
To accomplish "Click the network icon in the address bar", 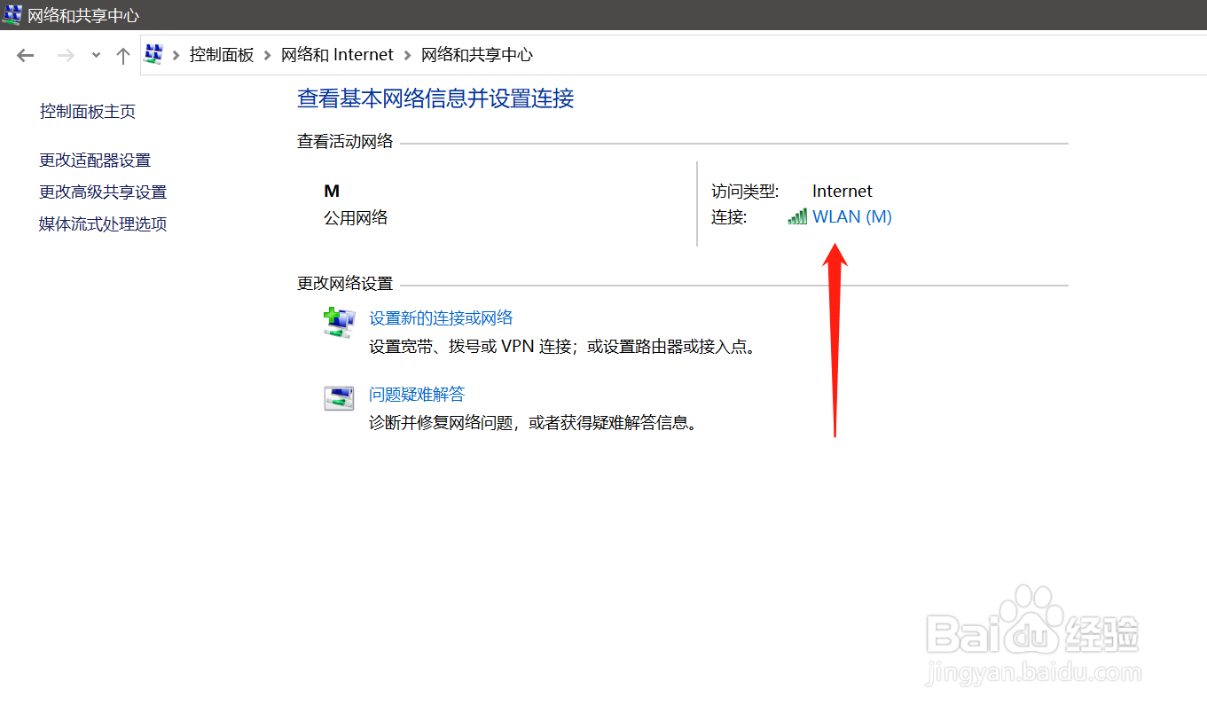I will point(153,54).
